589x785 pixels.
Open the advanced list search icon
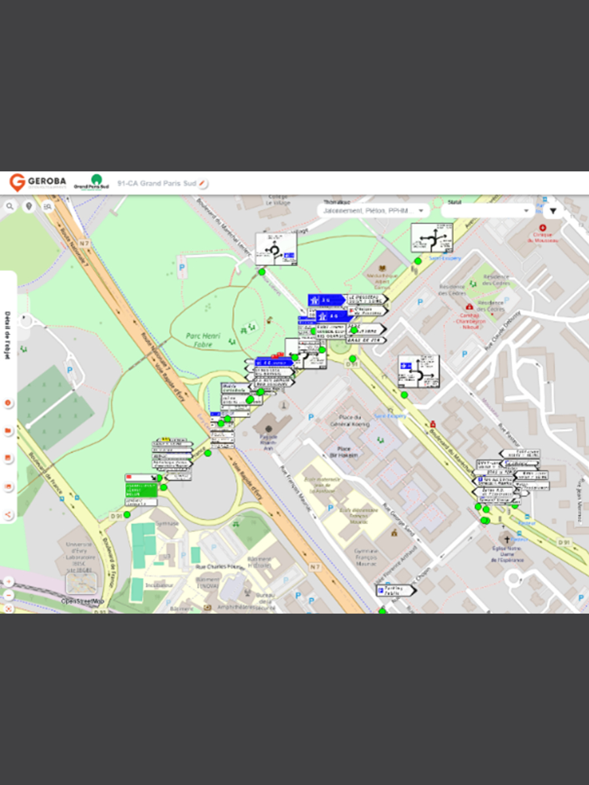(47, 207)
